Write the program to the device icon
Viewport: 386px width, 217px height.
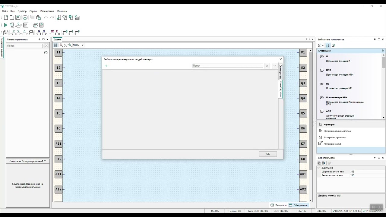(x=12, y=25)
